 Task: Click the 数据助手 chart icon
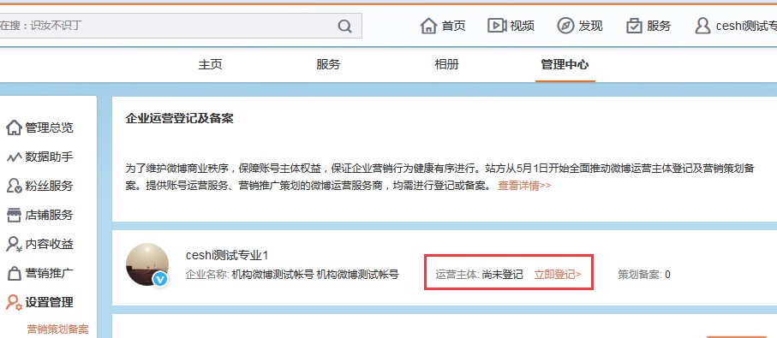tap(14, 157)
